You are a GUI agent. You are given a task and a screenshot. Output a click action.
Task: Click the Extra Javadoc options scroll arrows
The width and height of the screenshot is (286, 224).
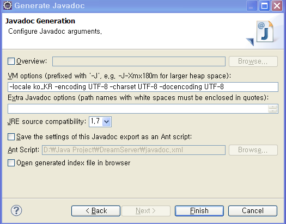coord(273,109)
